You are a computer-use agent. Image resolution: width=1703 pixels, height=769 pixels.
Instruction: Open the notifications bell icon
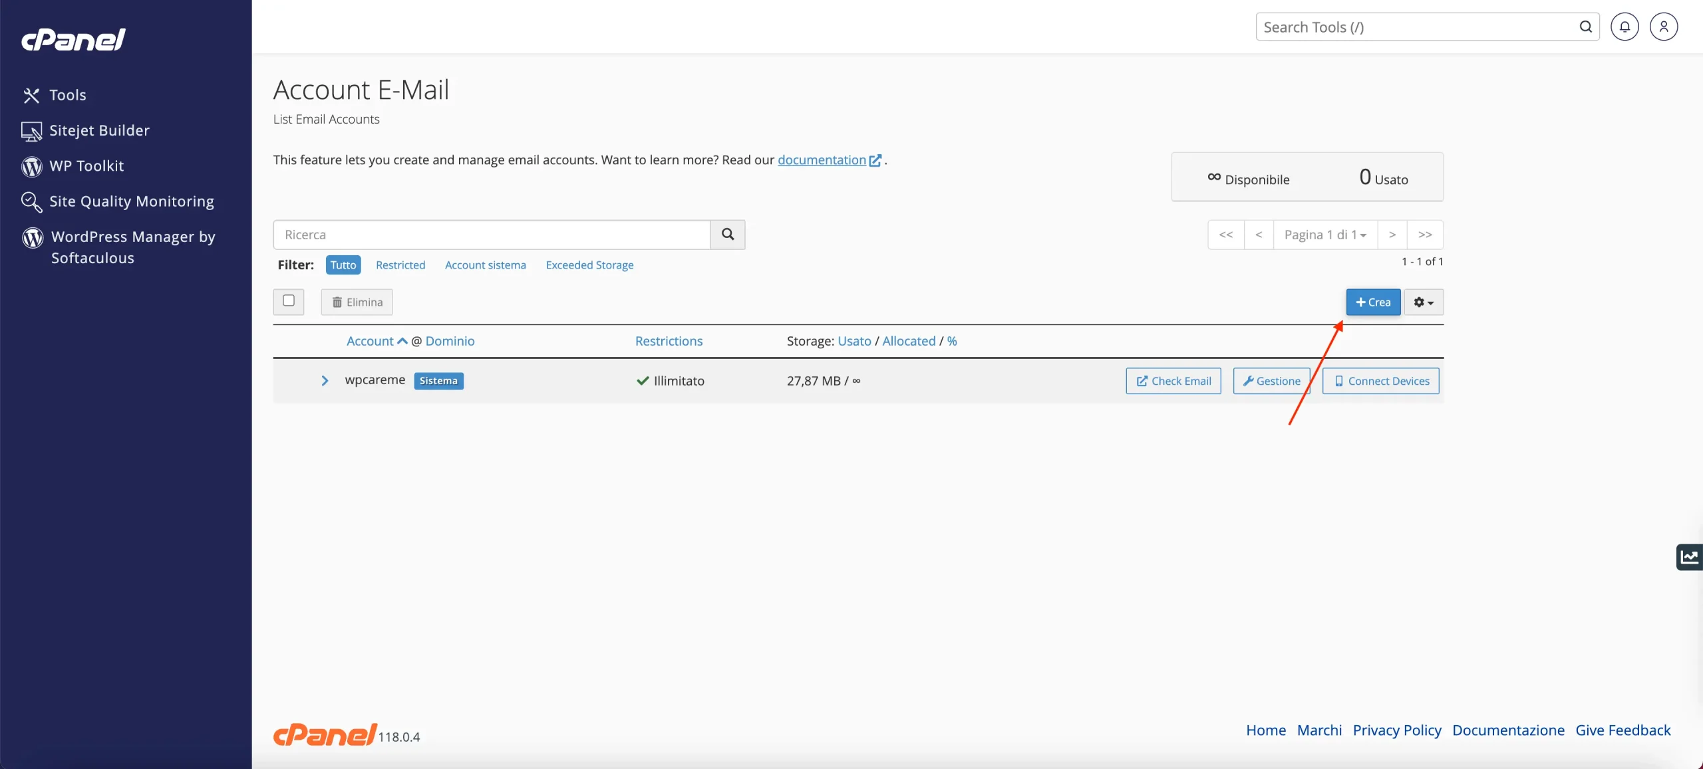point(1625,27)
